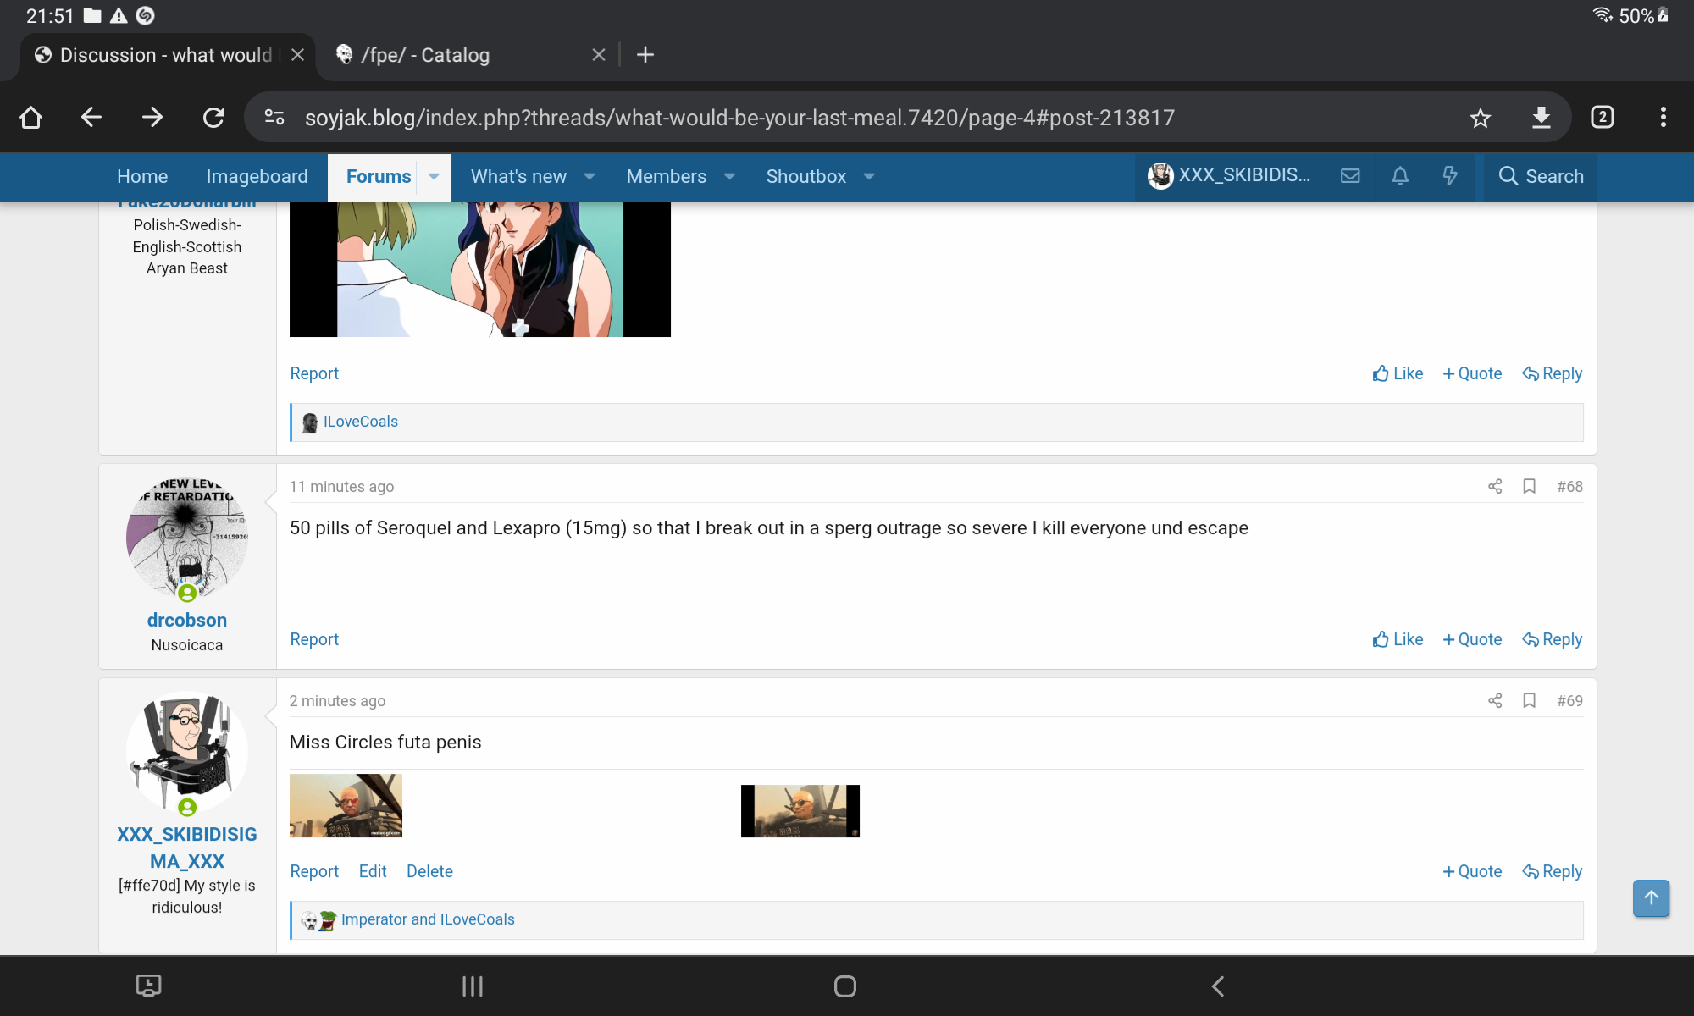
Task: Open the Imageboard nav item
Action: 257,176
